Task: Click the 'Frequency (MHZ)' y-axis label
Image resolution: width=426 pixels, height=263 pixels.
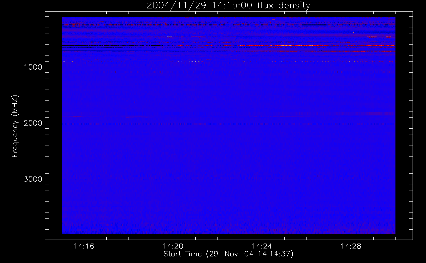Action: tap(15, 126)
